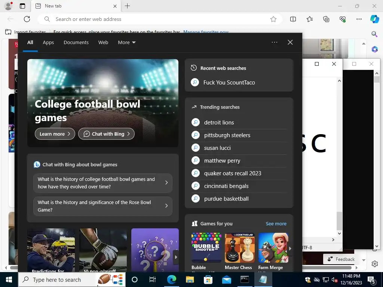Open Collections icon in Edge toolbar
383x287 pixels.
pyautogui.click(x=326, y=19)
